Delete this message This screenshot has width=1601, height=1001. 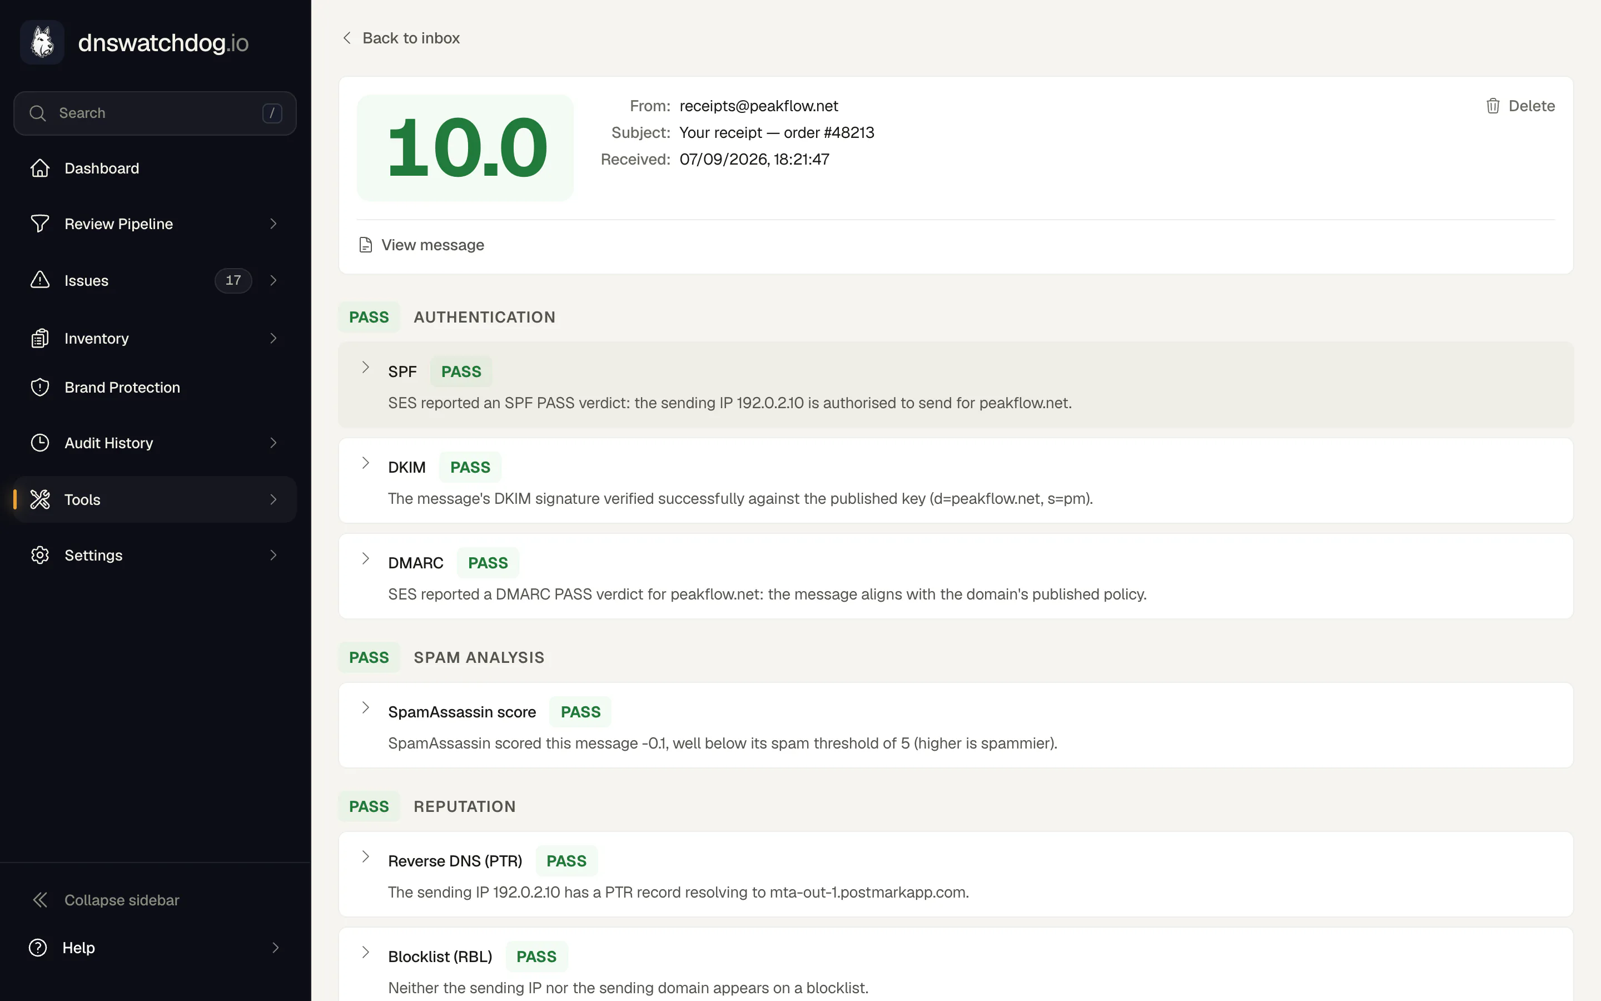click(1520, 106)
